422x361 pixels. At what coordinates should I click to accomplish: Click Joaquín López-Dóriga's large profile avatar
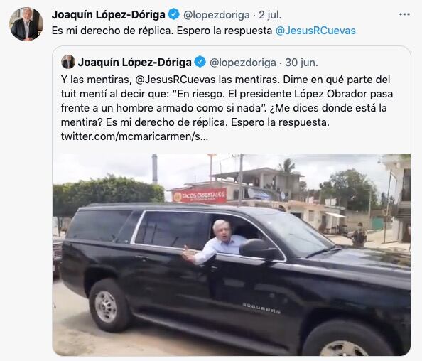26,24
